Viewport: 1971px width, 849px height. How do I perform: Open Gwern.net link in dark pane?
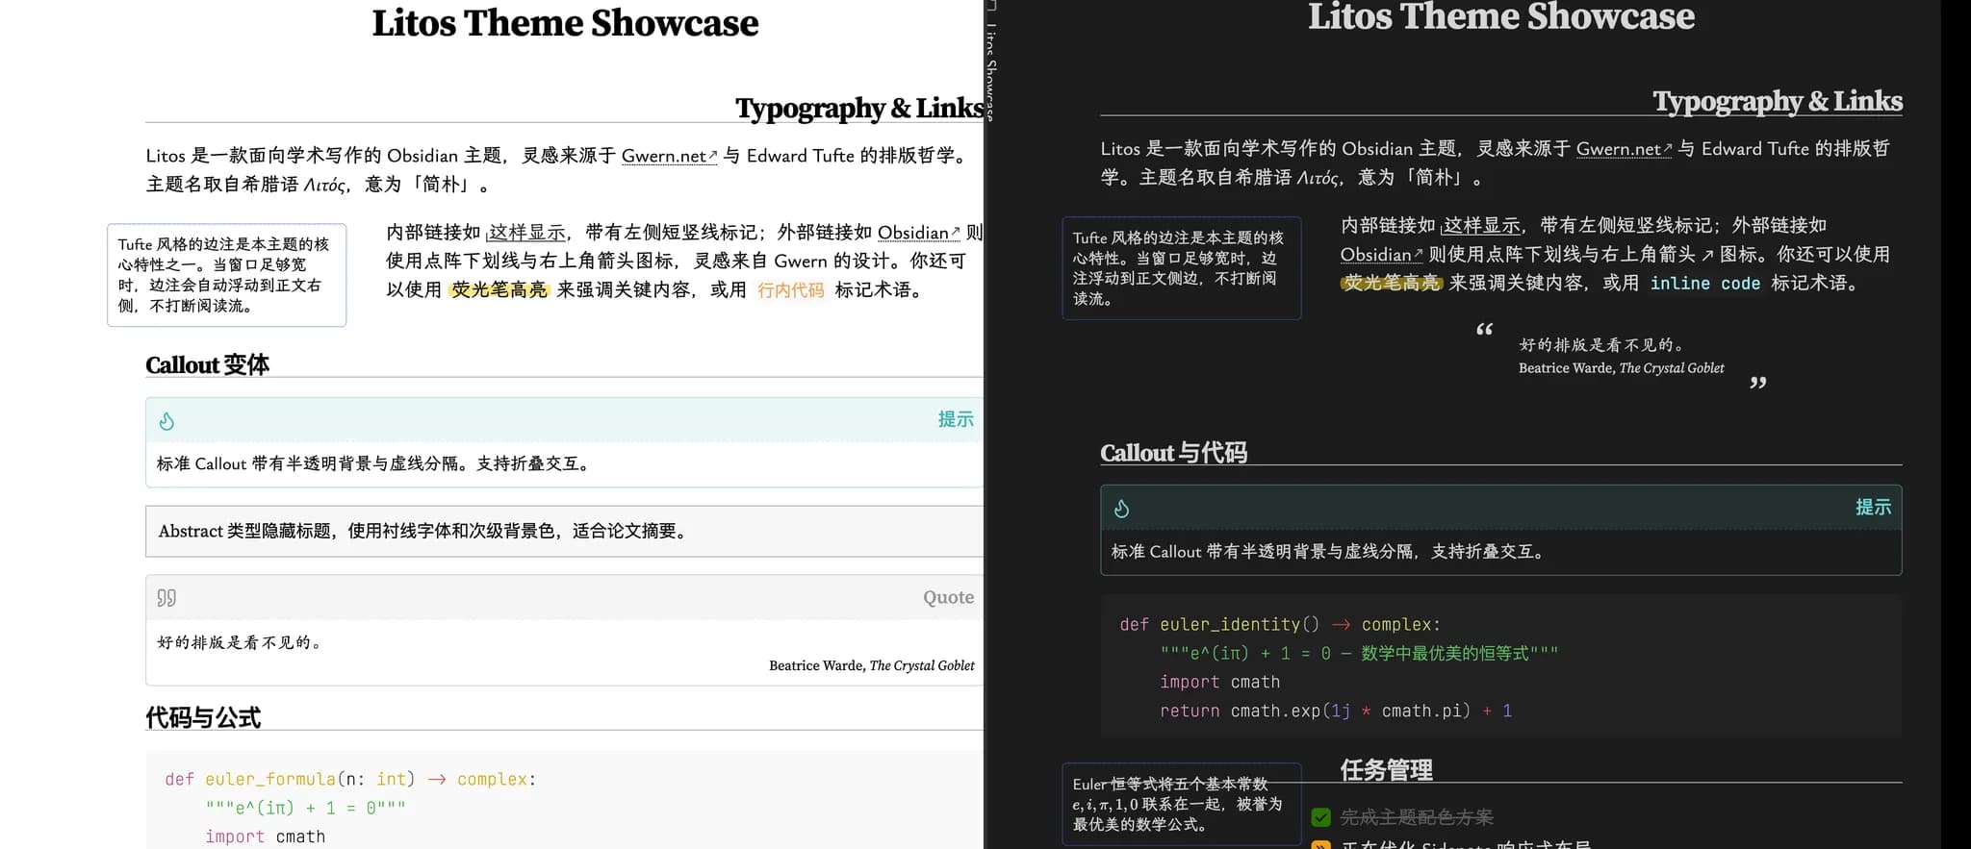click(x=1624, y=149)
